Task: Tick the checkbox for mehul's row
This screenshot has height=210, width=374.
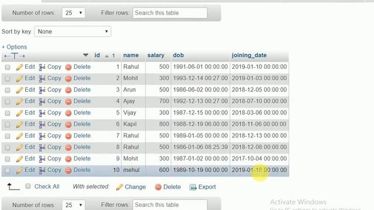Action: coord(8,170)
